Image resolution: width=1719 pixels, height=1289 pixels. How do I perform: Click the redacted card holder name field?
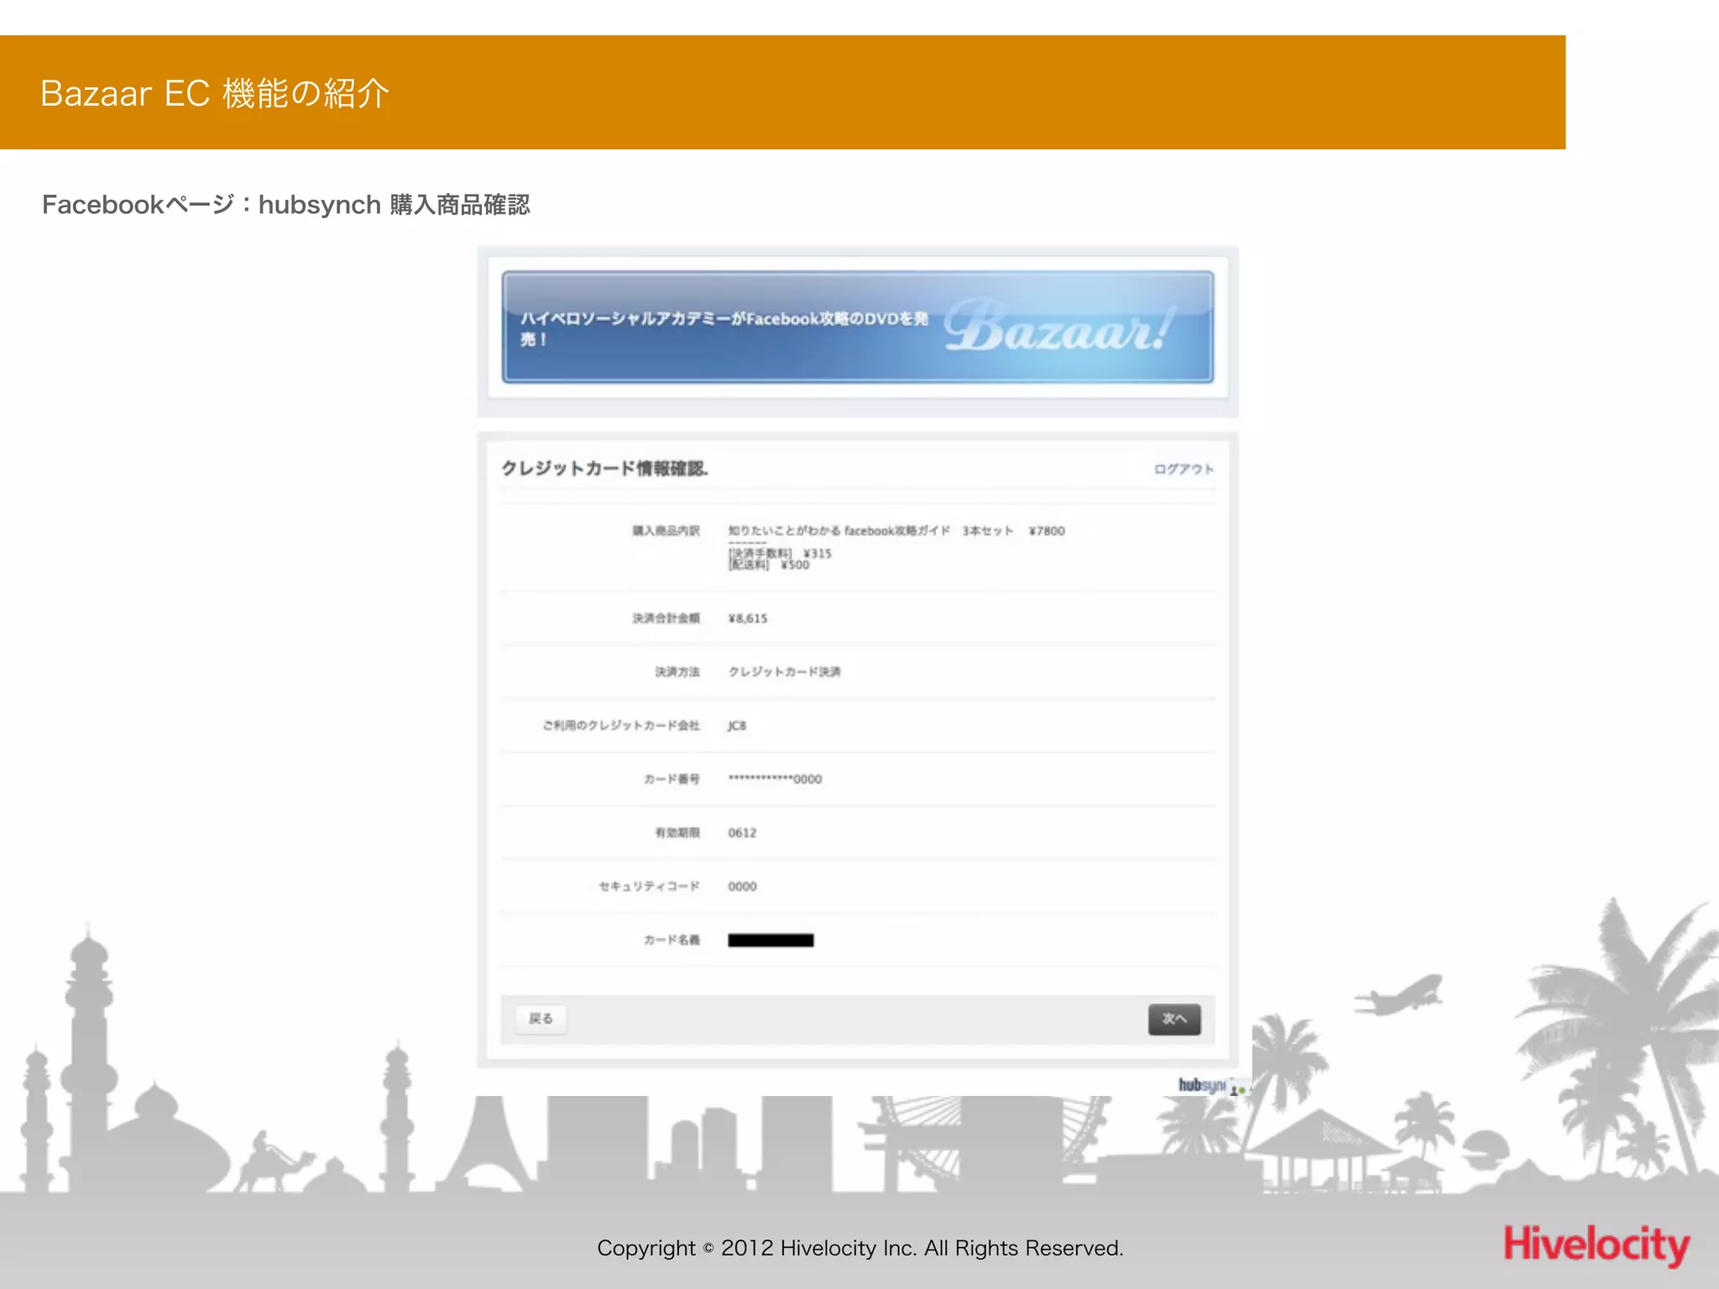point(771,941)
